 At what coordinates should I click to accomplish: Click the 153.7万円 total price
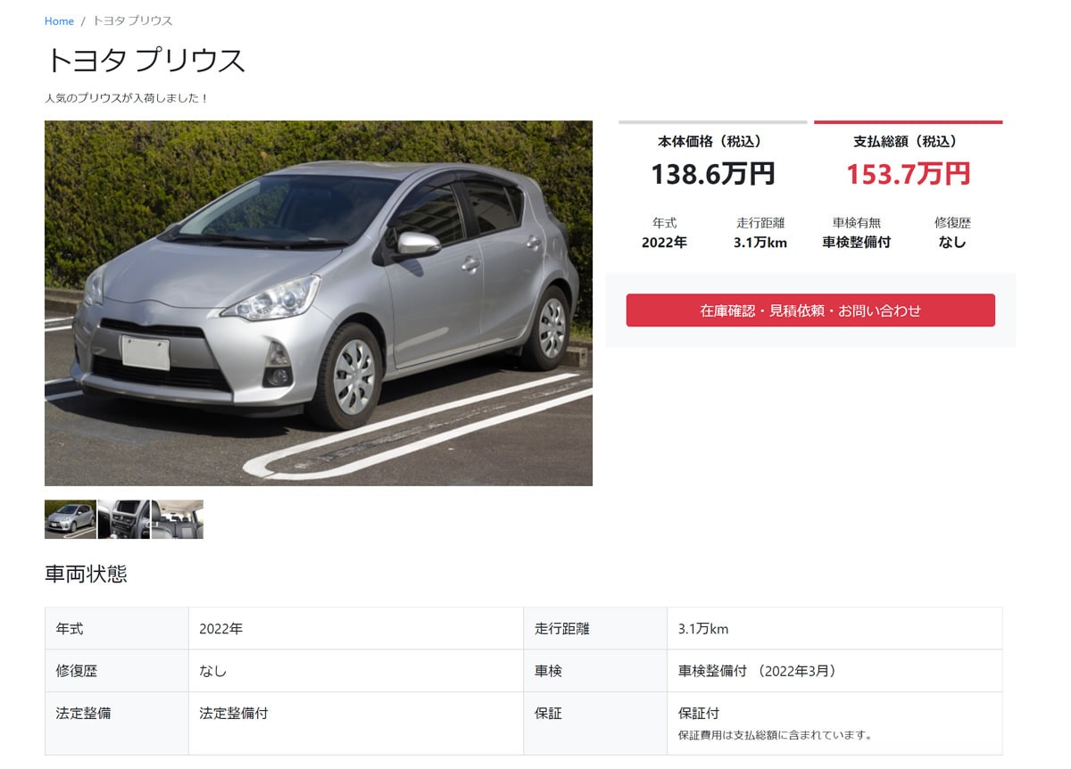point(908,173)
